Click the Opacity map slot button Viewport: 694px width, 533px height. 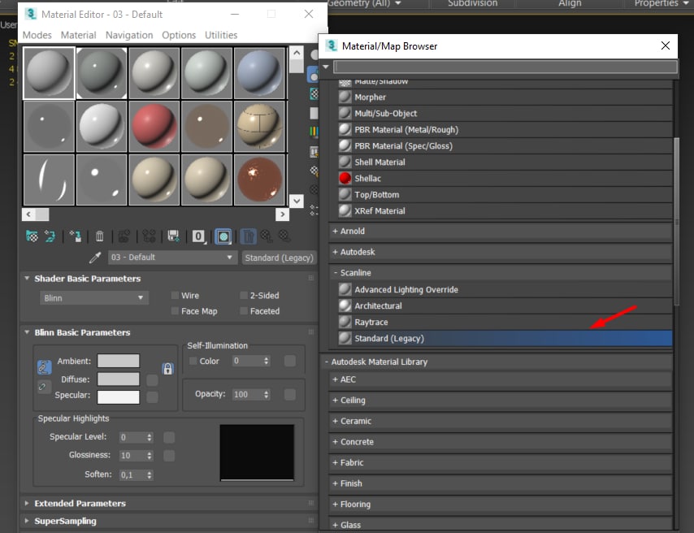point(290,394)
